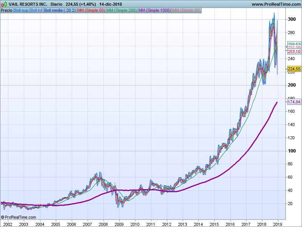Click the 280 price axis label
The width and height of the screenshot is (302, 227).
pyautogui.click(x=291, y=33)
